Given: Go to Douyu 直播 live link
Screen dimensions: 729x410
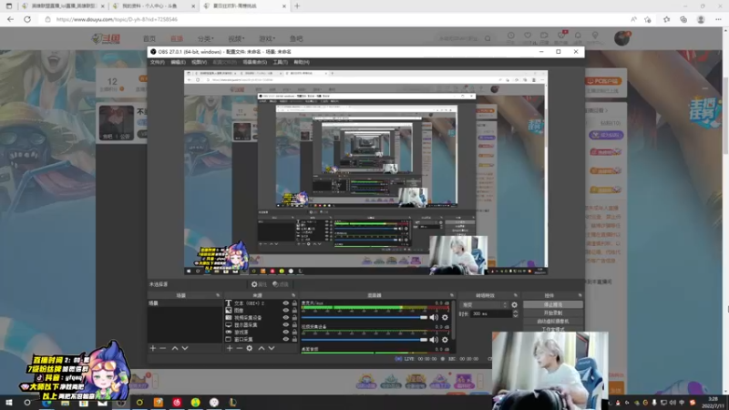Looking at the screenshot, I should point(177,38).
